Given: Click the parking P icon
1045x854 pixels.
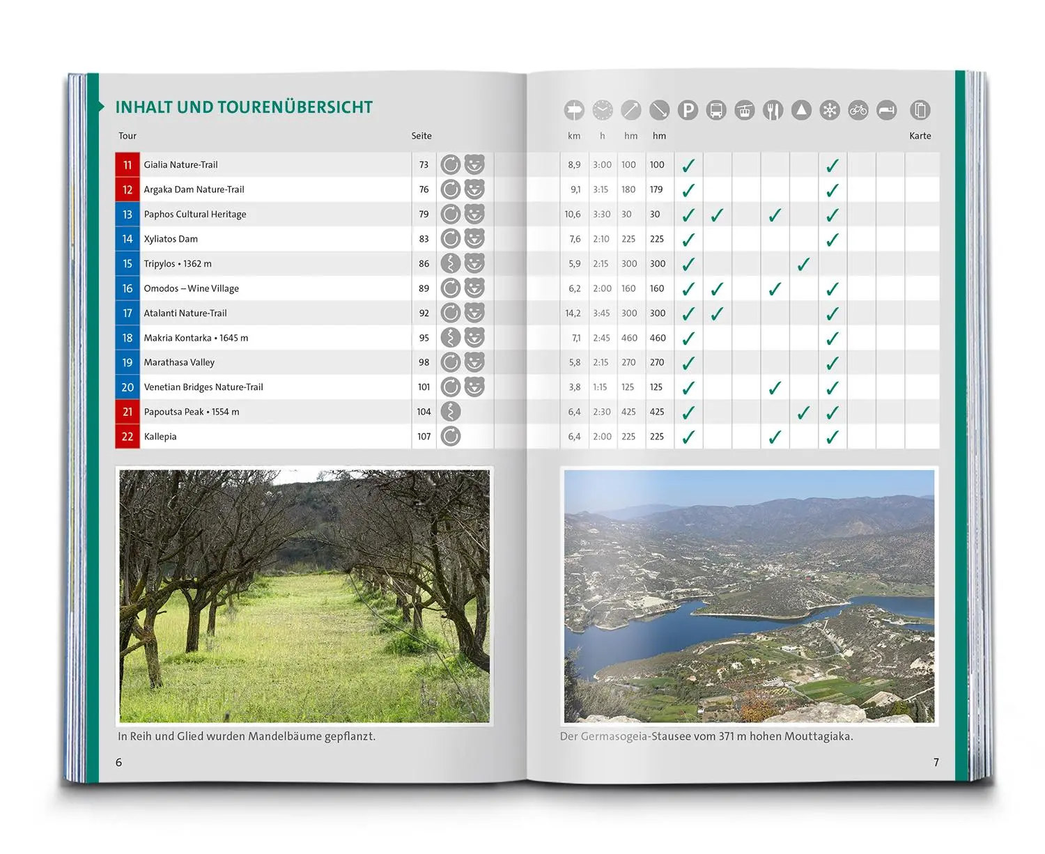Looking at the screenshot, I should (688, 110).
